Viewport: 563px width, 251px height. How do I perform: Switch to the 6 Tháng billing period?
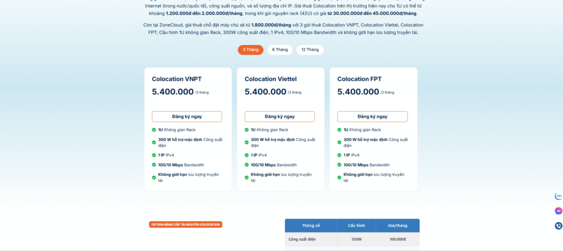click(279, 50)
